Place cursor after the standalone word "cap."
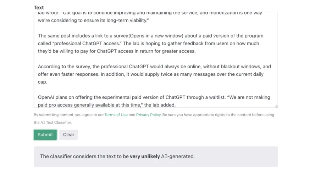 [x=48, y=82]
